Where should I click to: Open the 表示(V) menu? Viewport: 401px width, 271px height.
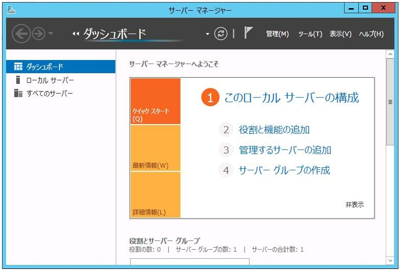point(341,34)
